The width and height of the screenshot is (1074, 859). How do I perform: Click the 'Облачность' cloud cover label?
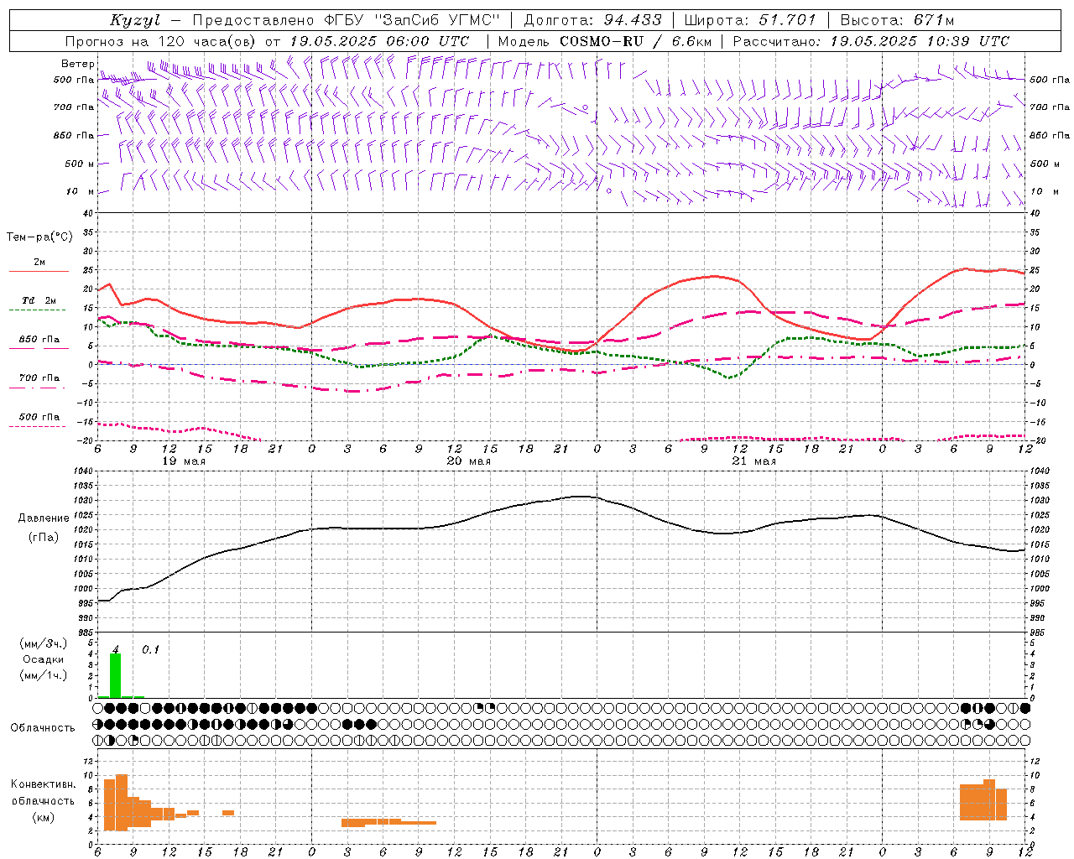coord(43,727)
